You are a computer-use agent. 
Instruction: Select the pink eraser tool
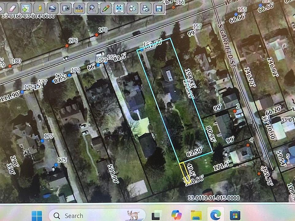[13, 8]
